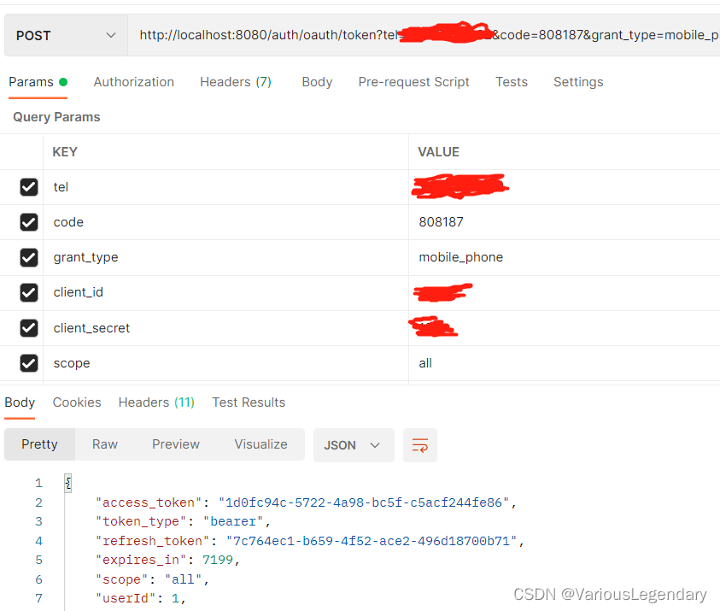
Task: Click the mobile_phone value cell
Action: tap(565, 258)
